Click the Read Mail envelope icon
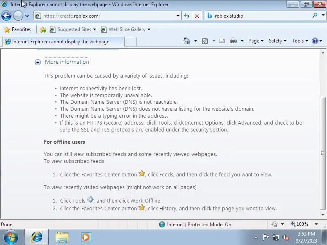This screenshot has width=327, height=245. [x=222, y=41]
